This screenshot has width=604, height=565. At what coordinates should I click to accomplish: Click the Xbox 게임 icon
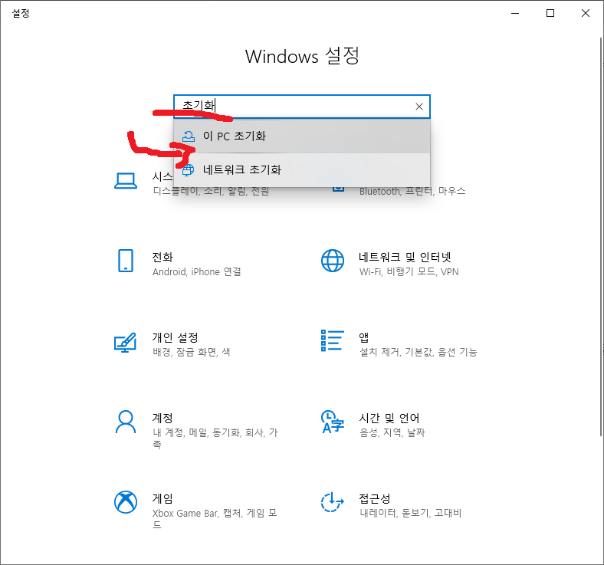click(126, 502)
